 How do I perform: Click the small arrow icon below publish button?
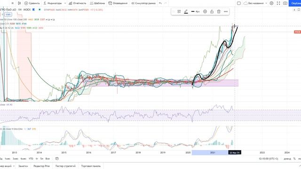tap(294, 9)
